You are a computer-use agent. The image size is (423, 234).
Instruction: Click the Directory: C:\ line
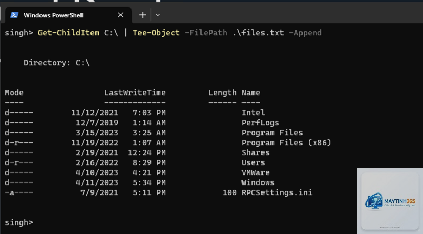pos(57,63)
